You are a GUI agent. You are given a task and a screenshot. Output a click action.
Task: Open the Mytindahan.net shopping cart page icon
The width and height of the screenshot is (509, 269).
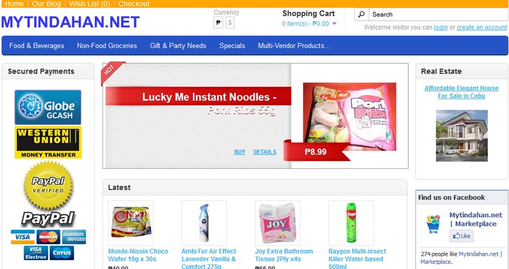[433, 224]
